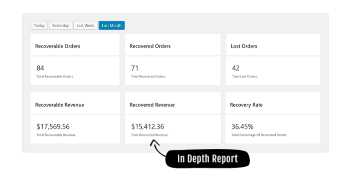Select the 42 lost orders number
This screenshot has width=361, height=180.
[x=236, y=68]
